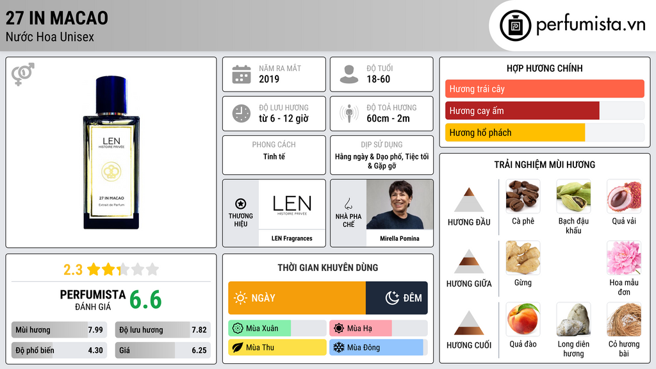The image size is (656, 369).
Task: Click the unisex gender symbol icon
Action: click(23, 74)
